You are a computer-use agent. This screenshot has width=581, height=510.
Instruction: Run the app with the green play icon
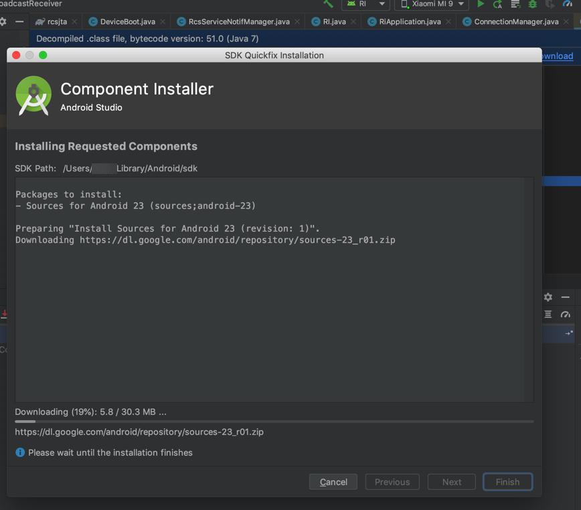point(481,4)
